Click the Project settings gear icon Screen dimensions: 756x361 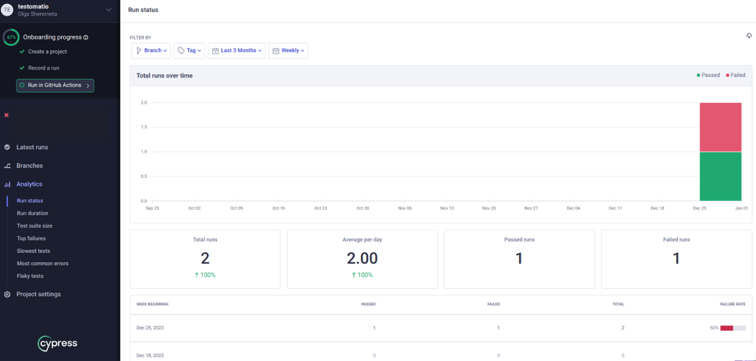[x=7, y=294]
